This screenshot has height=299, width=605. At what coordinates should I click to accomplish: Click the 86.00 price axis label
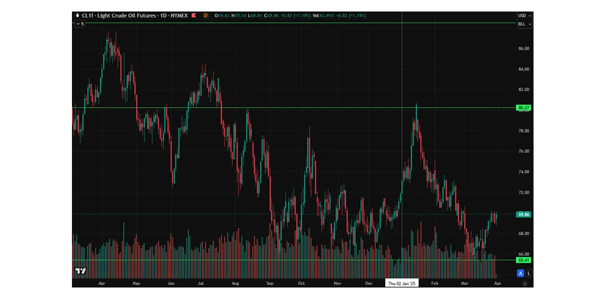tap(523, 48)
